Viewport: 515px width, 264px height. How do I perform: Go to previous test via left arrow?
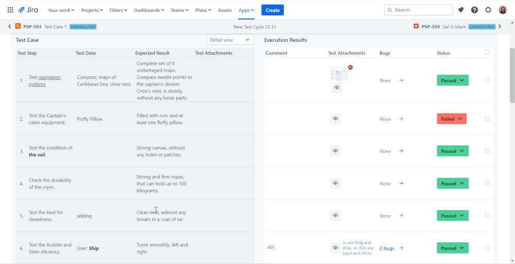point(9,27)
